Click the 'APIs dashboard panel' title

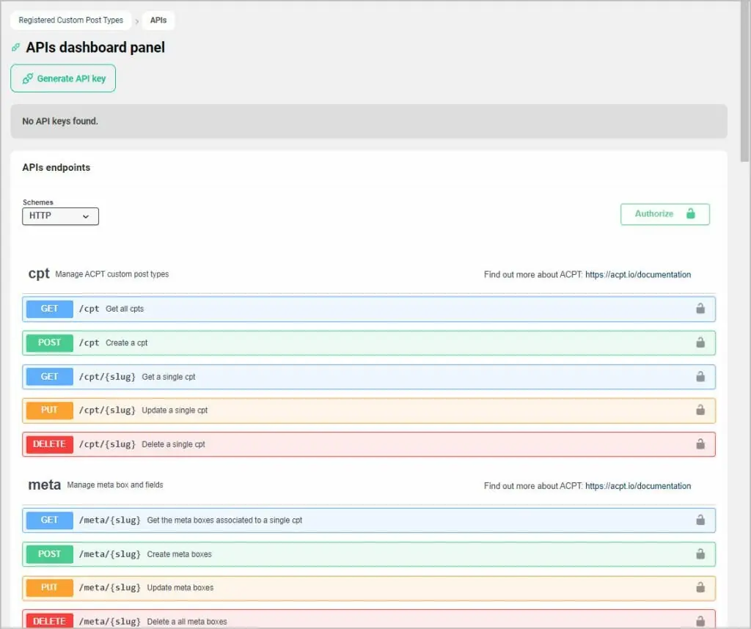(x=95, y=48)
